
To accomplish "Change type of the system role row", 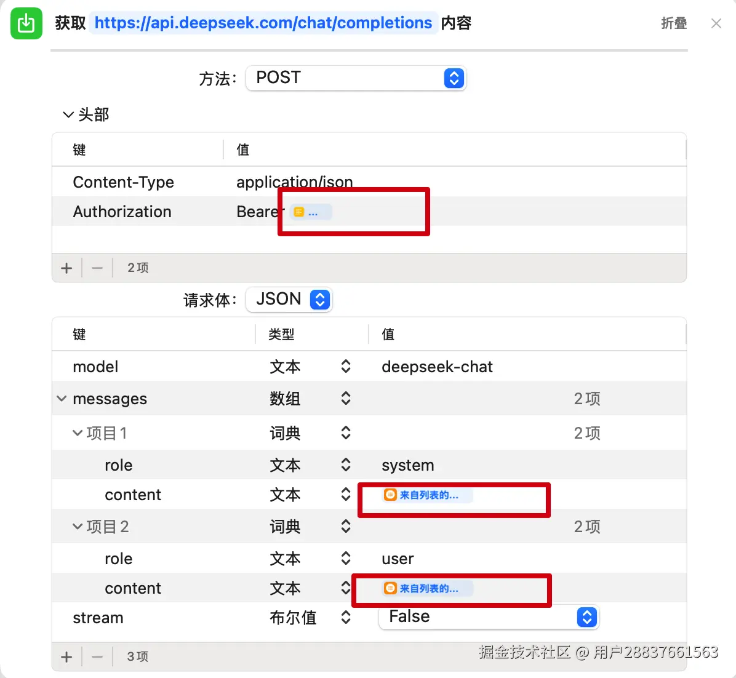I will pos(346,465).
